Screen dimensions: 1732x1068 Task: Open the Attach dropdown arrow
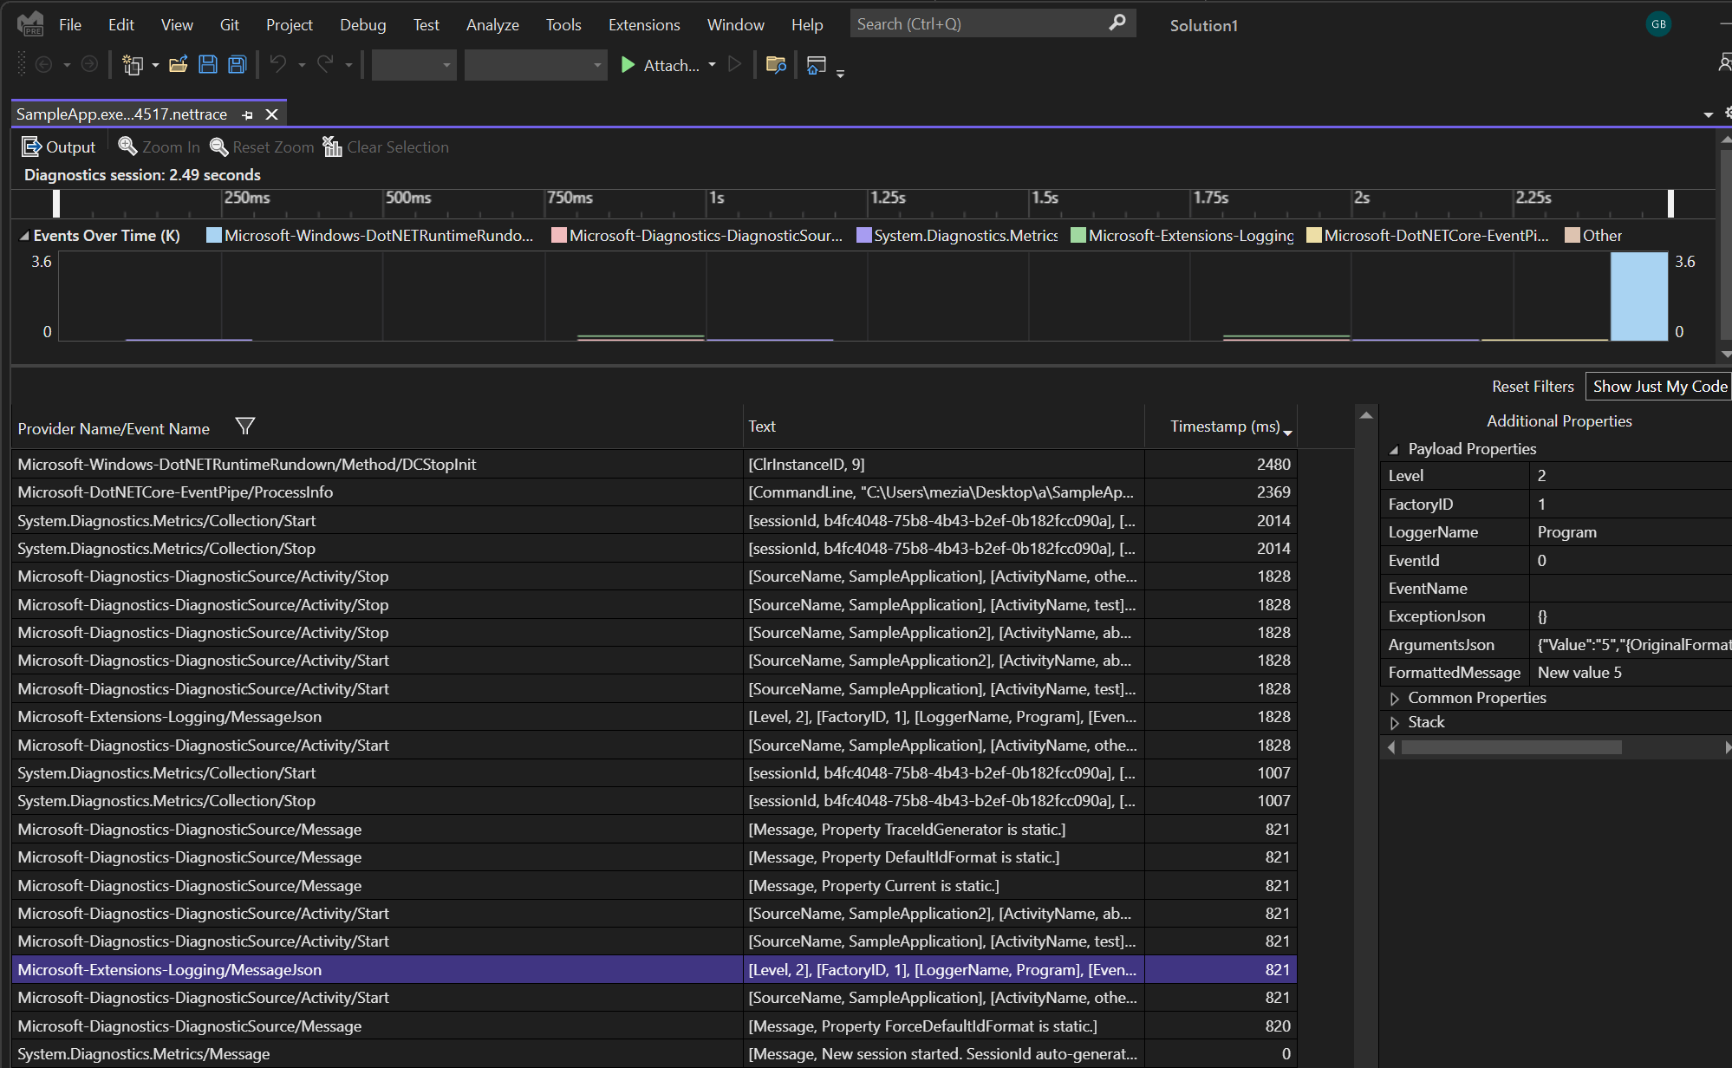(x=713, y=65)
